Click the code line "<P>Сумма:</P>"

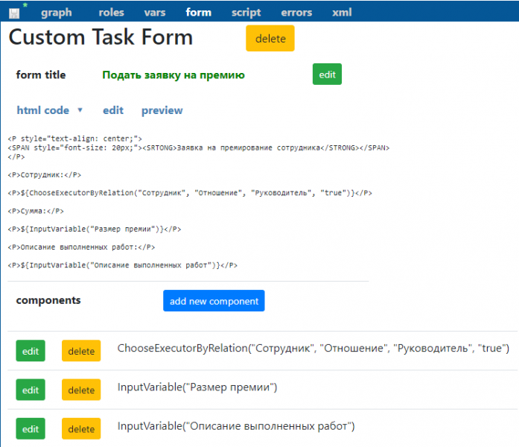[x=36, y=211]
